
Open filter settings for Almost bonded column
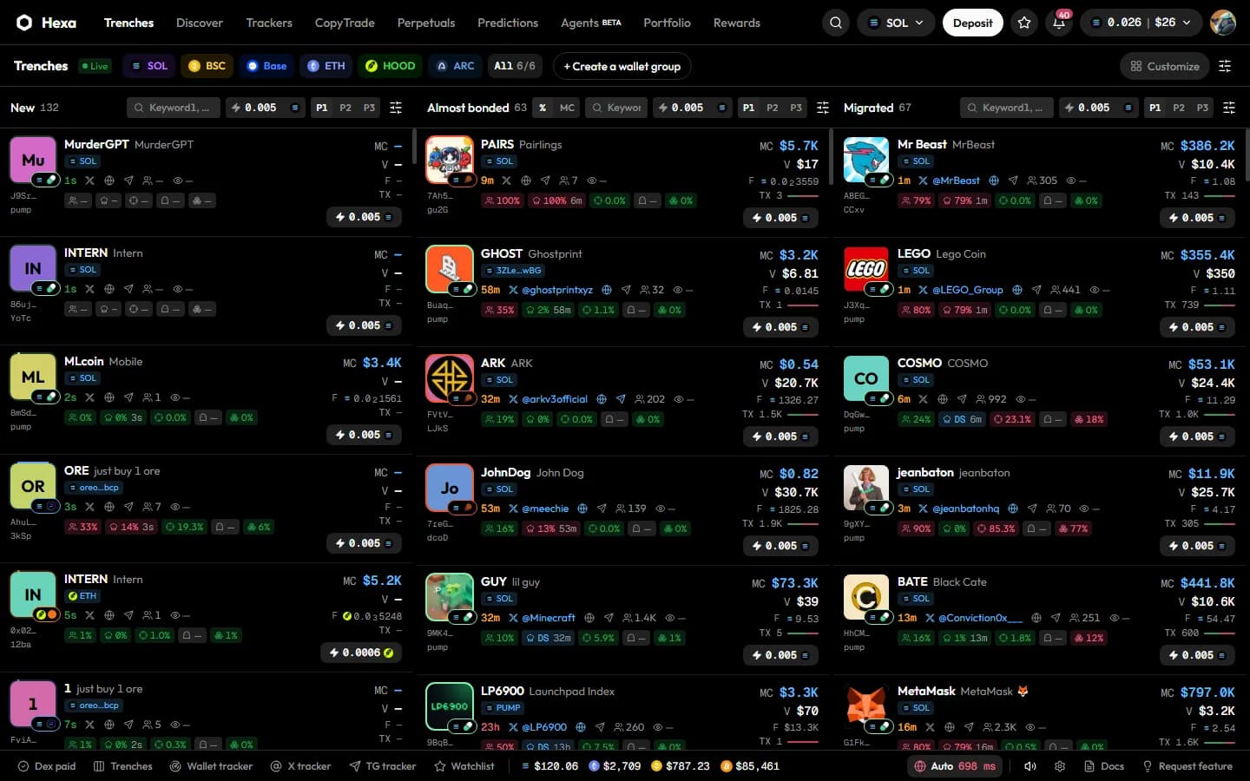(823, 108)
